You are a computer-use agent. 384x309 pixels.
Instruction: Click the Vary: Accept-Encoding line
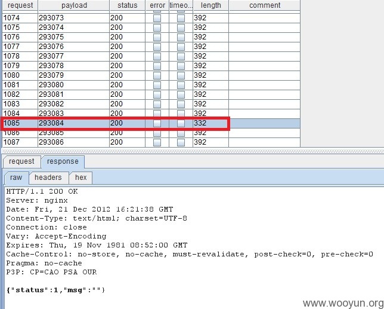coord(56,236)
